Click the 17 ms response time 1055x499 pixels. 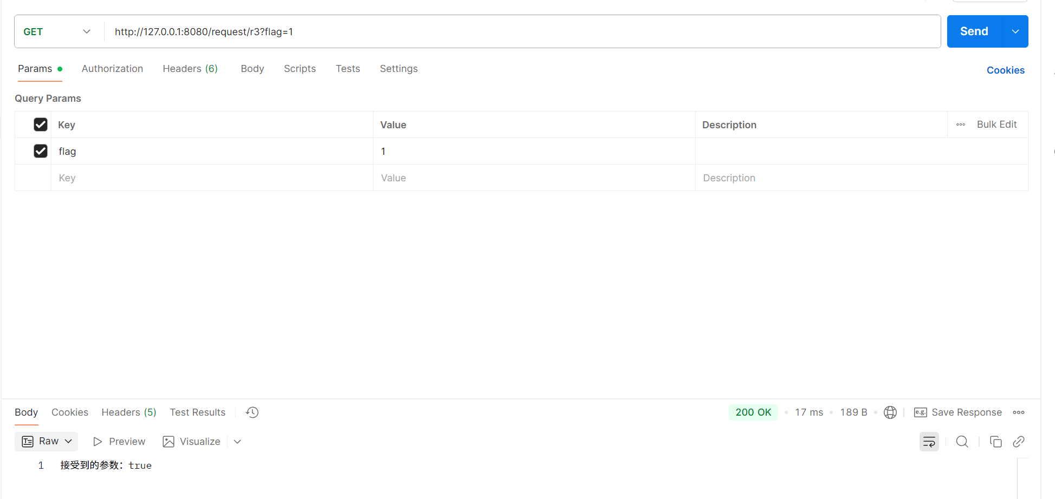809,412
